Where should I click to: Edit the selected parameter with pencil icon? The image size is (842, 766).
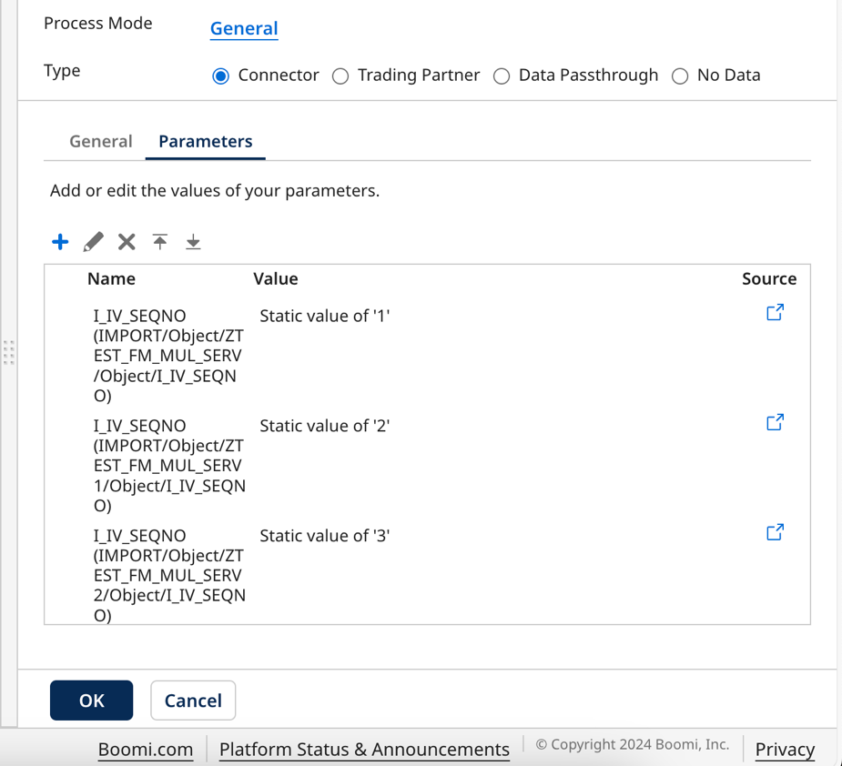(92, 241)
